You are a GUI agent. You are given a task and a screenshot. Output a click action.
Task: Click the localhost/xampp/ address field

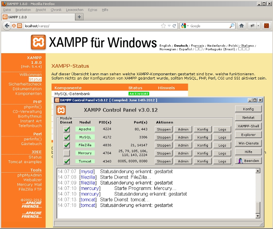point(92,26)
